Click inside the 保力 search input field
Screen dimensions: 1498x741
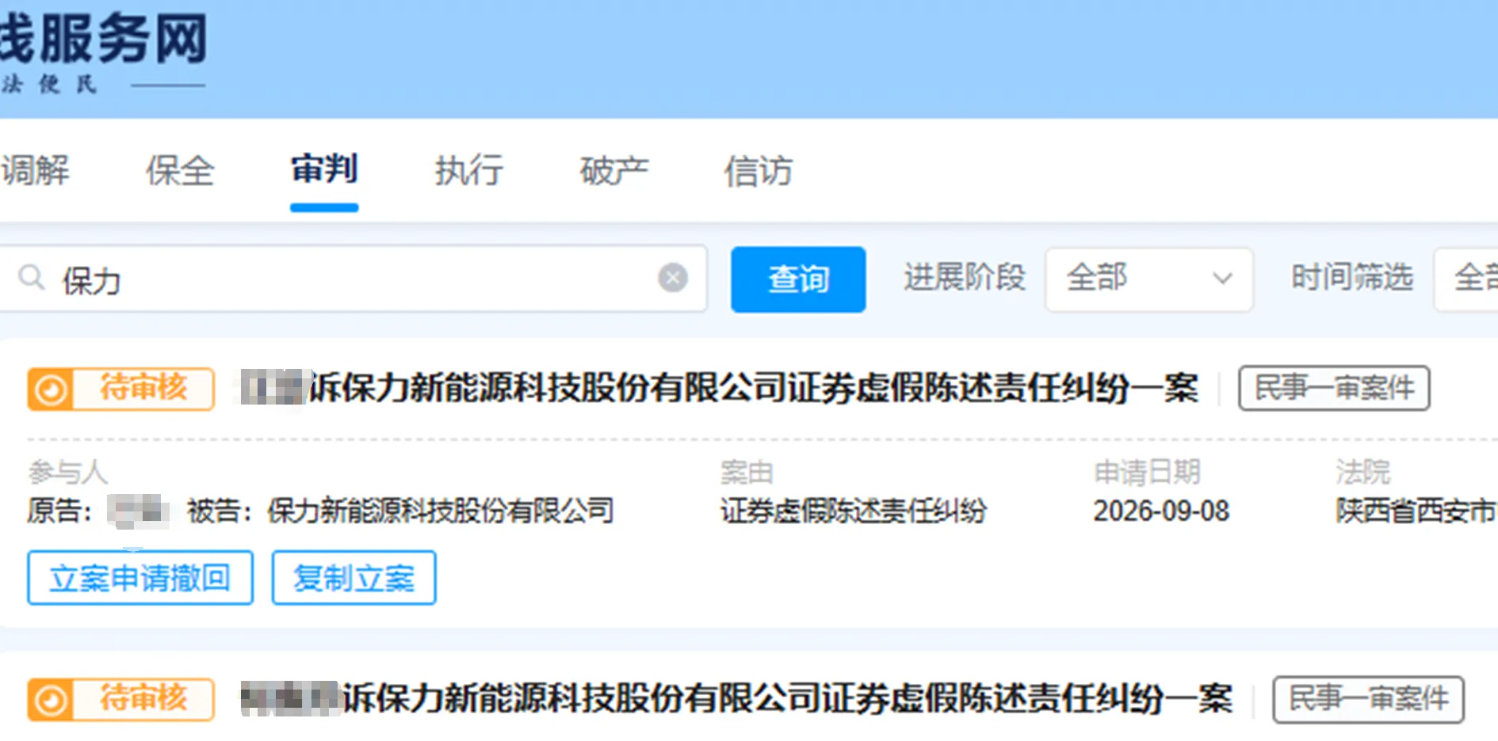[x=353, y=279]
